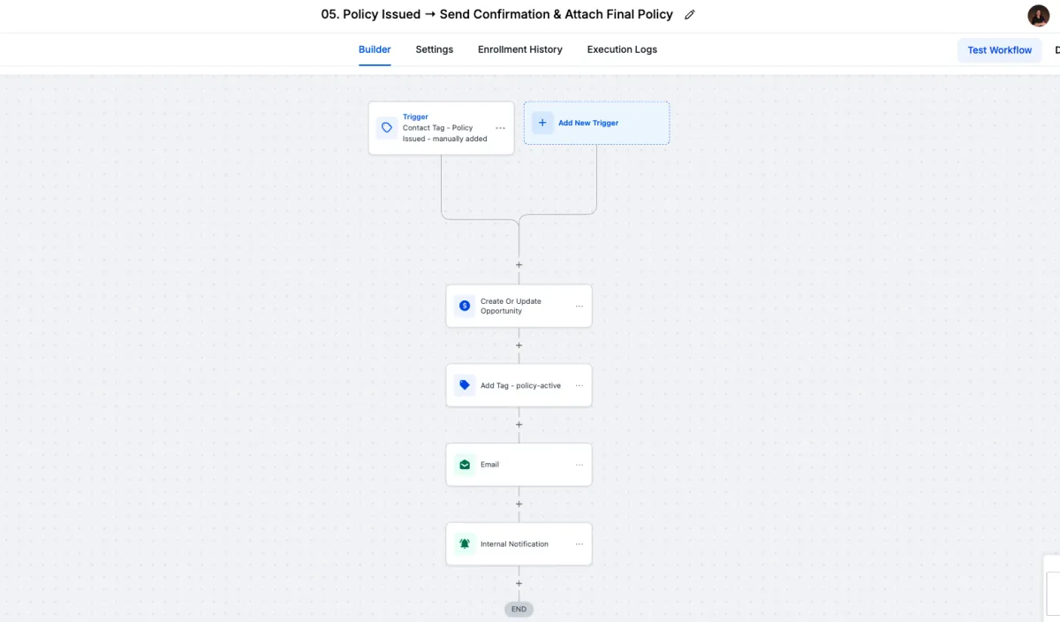Open the user profile avatar
The width and height of the screenshot is (1060, 622).
click(1038, 16)
